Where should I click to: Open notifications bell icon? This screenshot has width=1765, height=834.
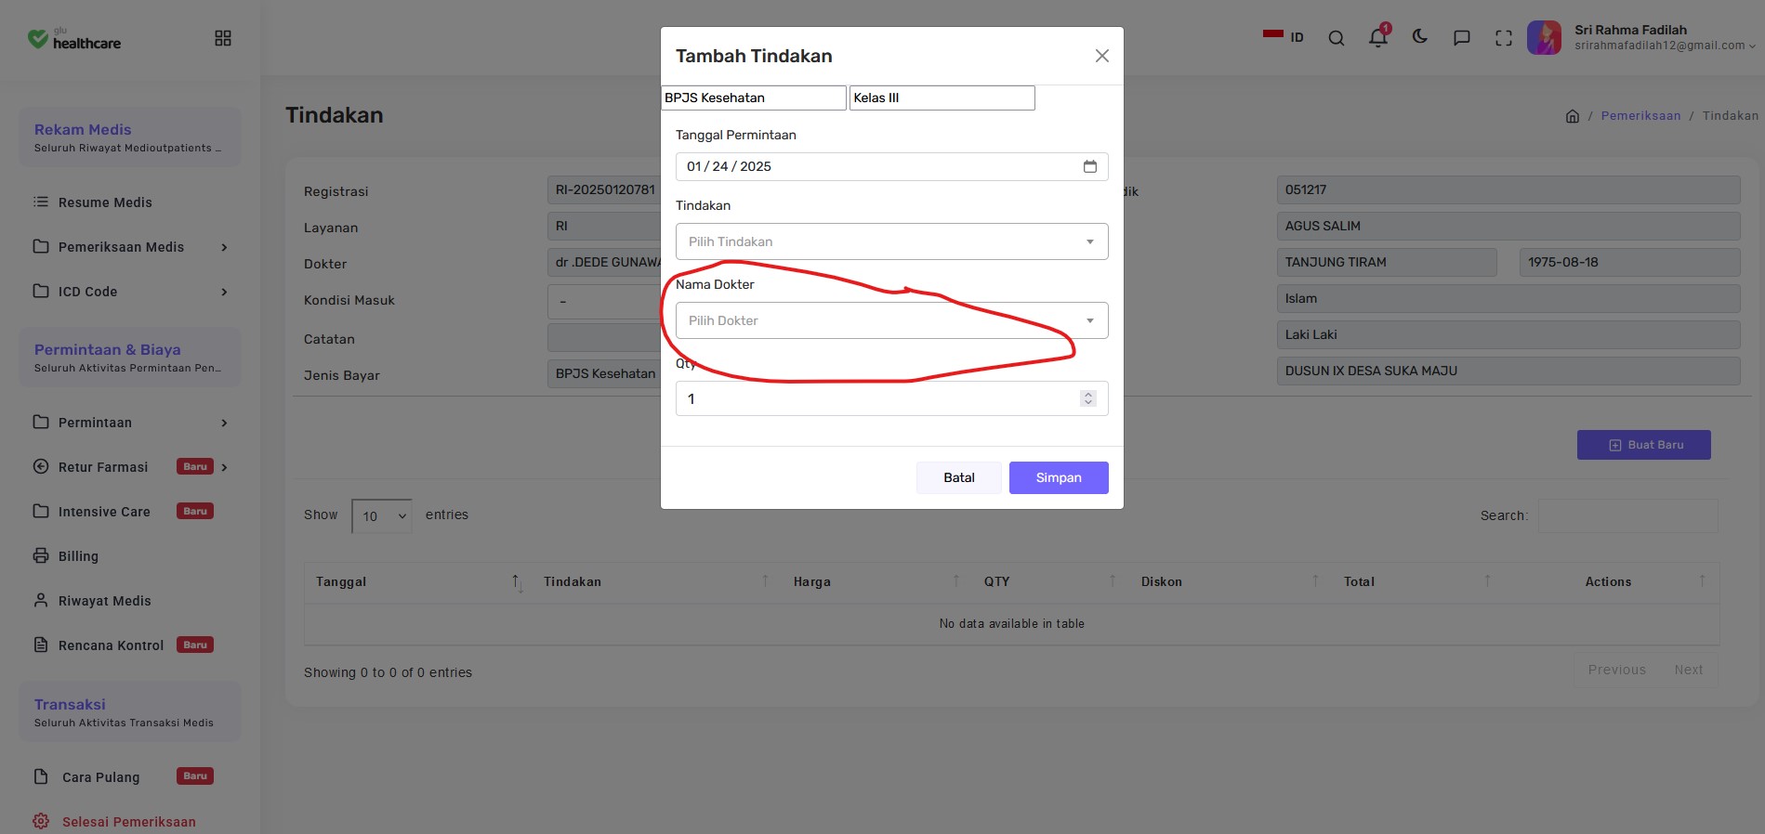tap(1378, 37)
